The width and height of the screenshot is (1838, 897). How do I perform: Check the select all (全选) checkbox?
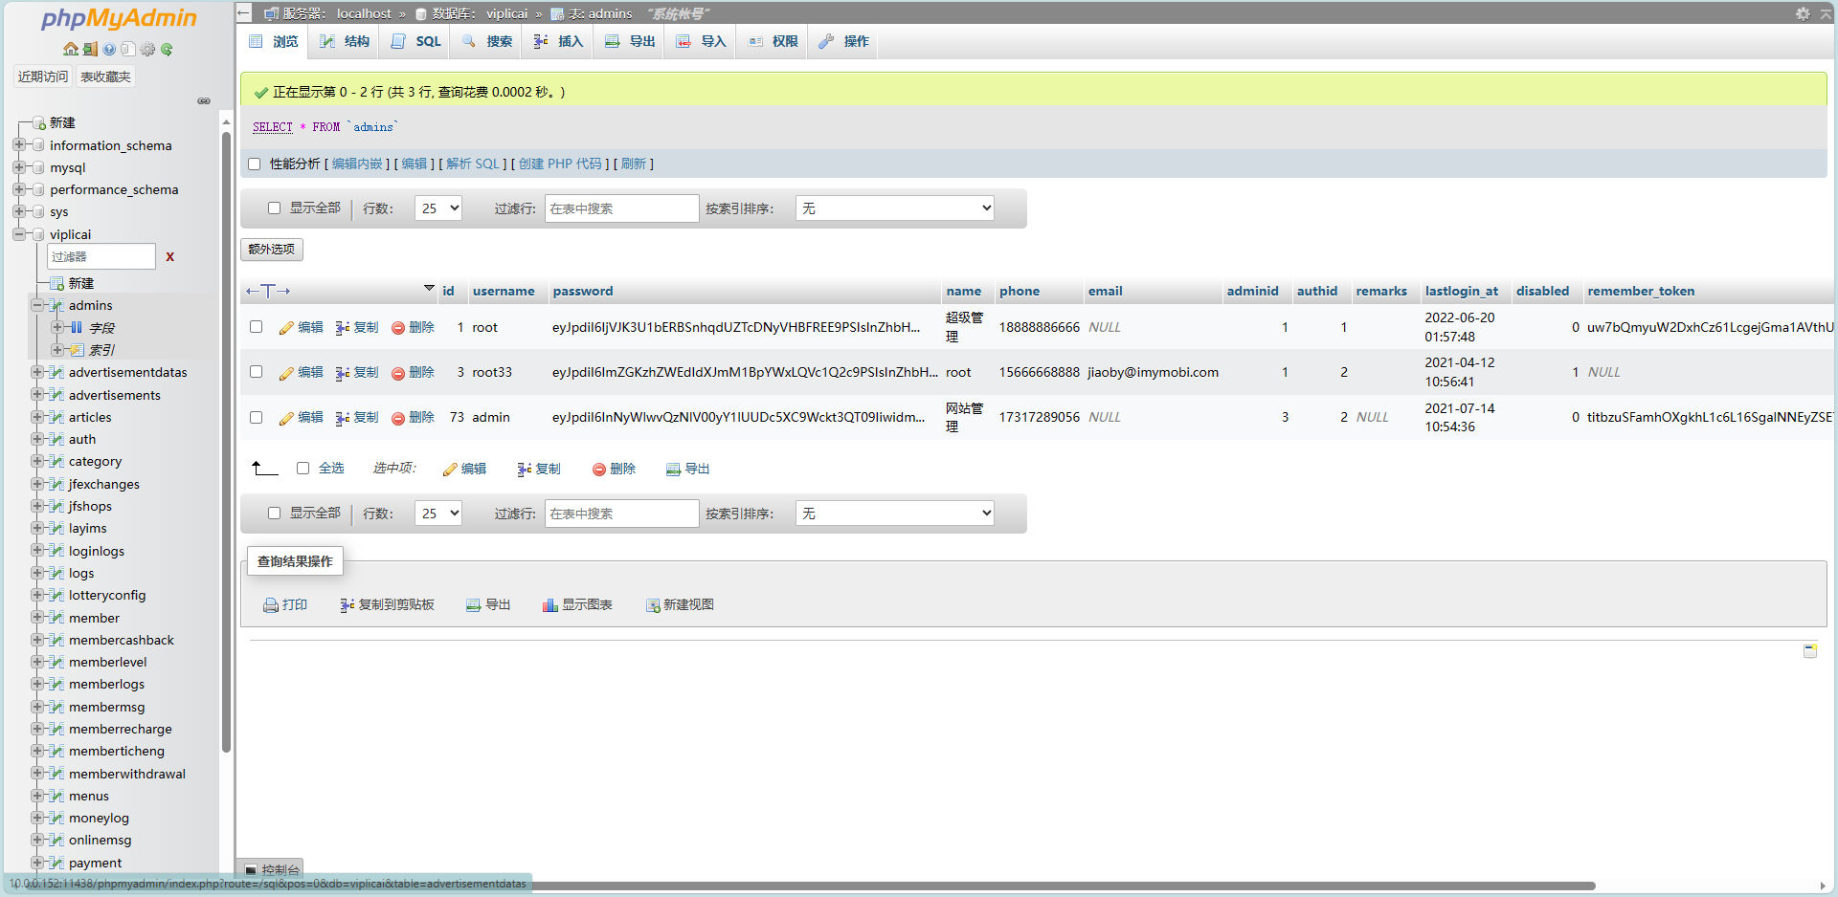click(x=303, y=469)
